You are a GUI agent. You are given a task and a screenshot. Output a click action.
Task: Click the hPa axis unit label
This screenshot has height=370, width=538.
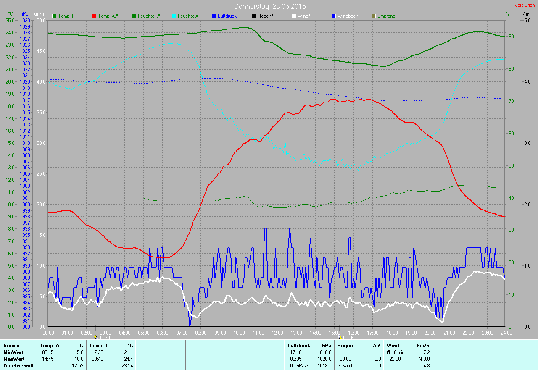[24, 14]
